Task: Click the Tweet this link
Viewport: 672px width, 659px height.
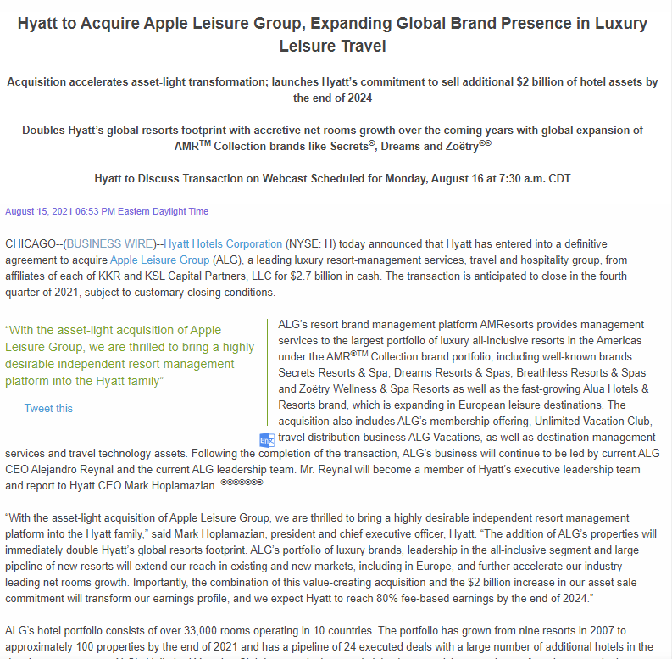Action: [x=48, y=408]
